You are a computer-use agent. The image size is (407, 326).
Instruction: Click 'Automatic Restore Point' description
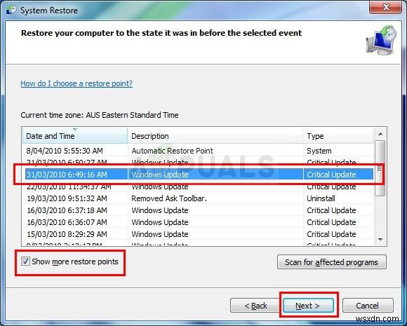coord(172,151)
